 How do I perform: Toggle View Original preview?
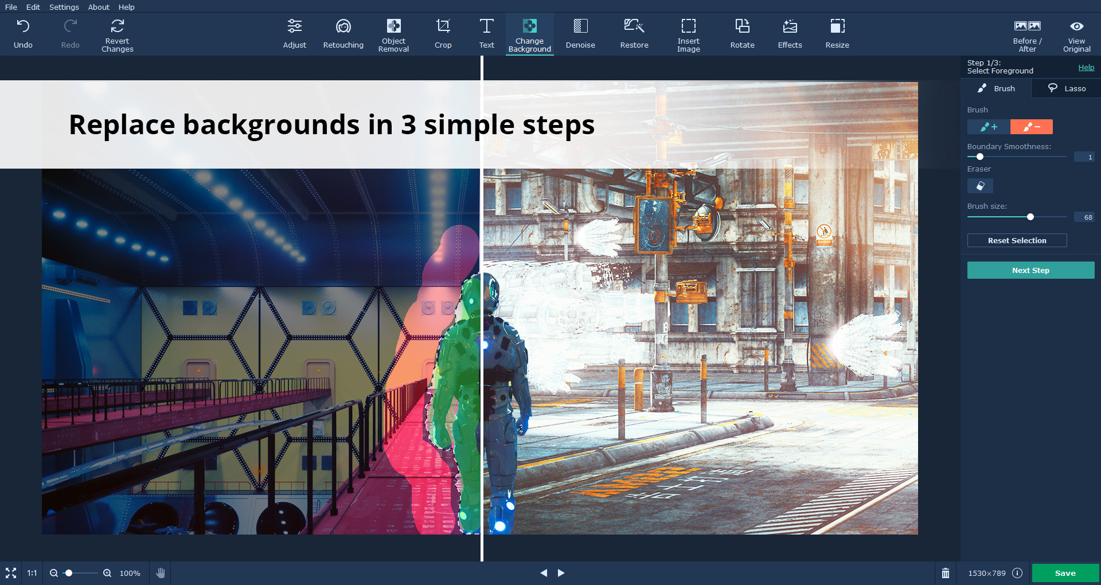1076,34
